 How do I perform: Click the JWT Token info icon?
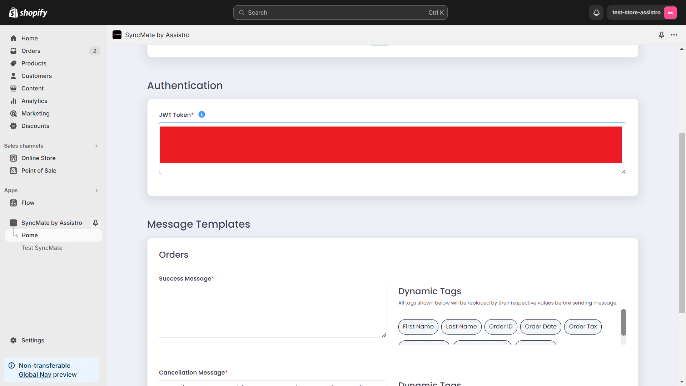pos(202,114)
